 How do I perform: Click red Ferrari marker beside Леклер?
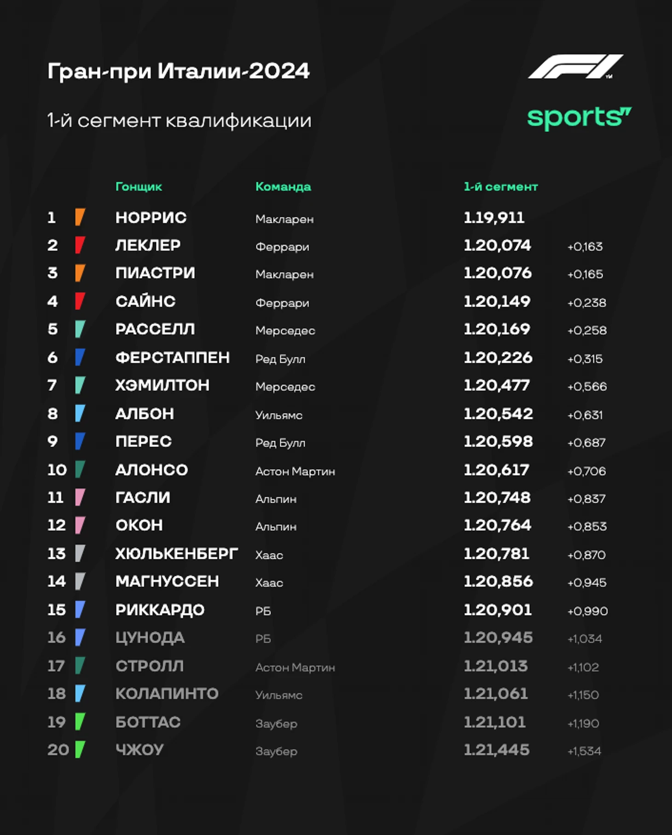[x=80, y=245]
